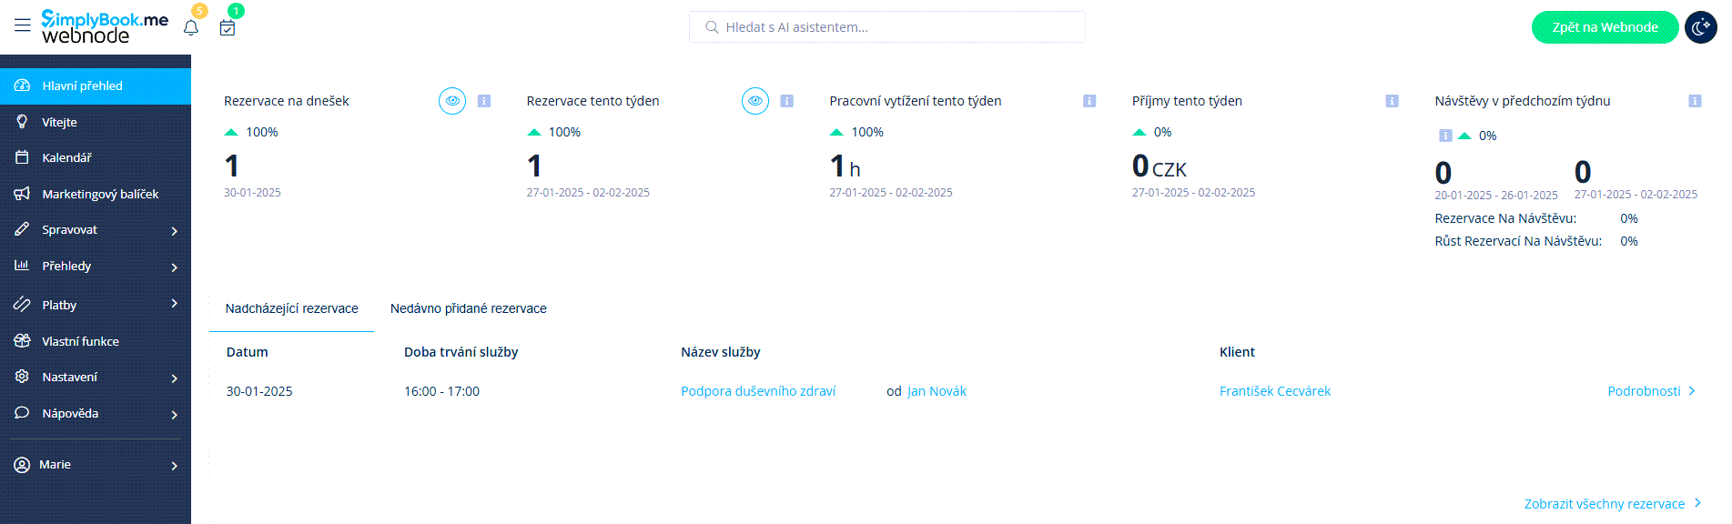Open Zobrazit všechny rezervace link
The width and height of the screenshot is (1732, 524).
click(x=1604, y=504)
